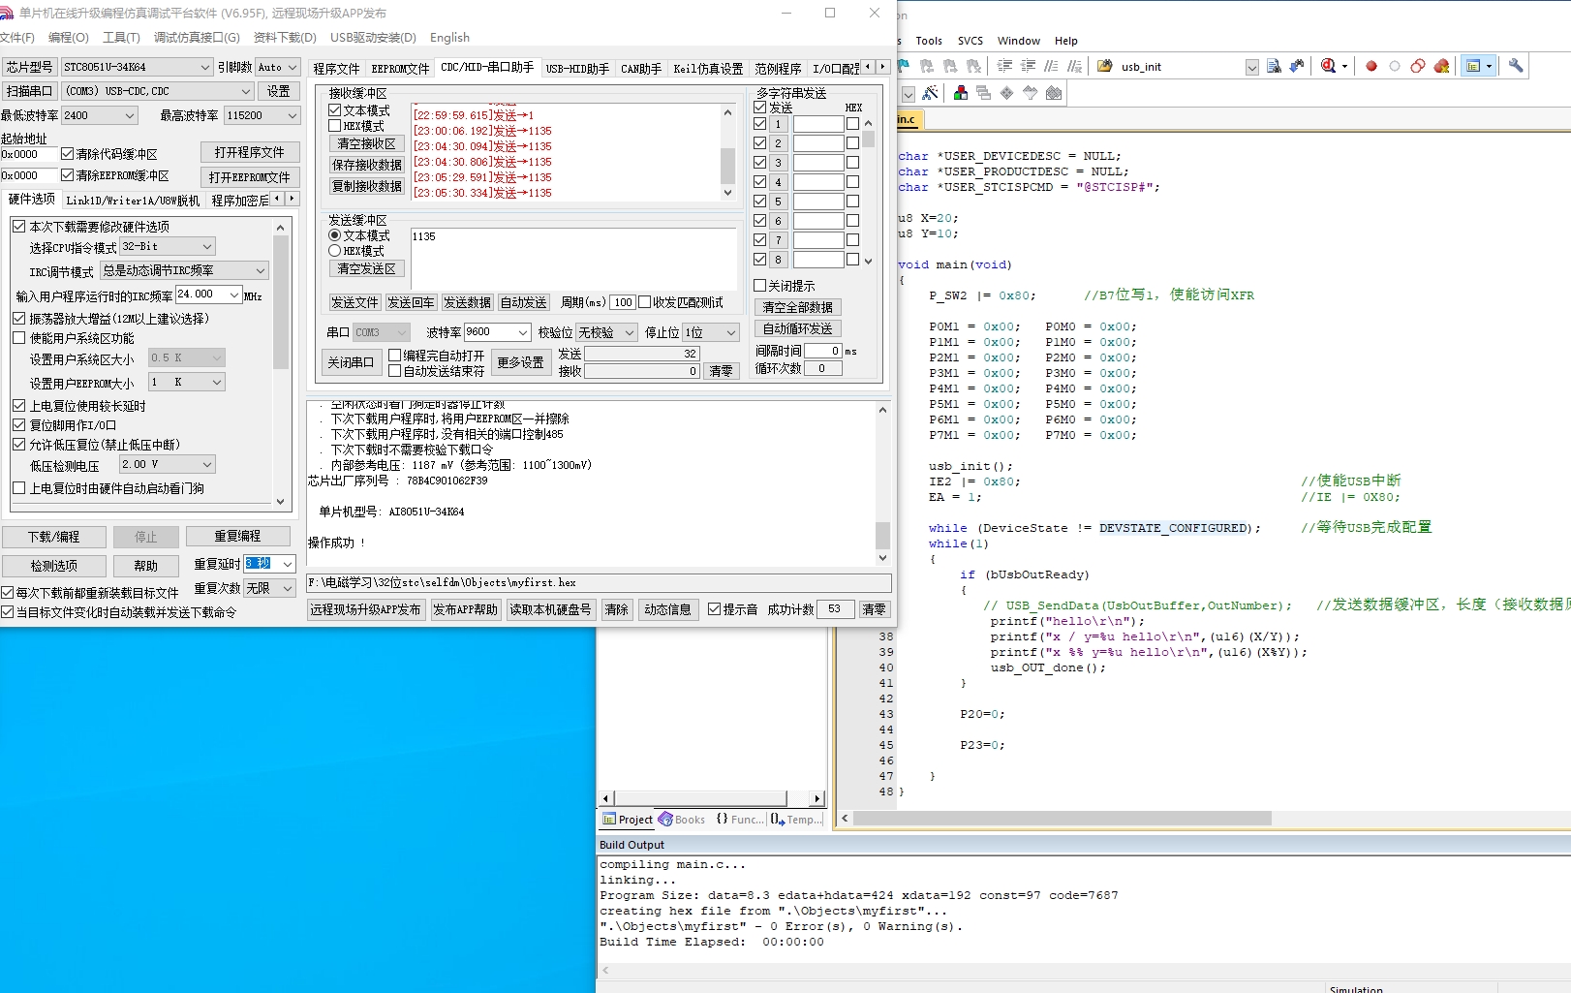Insert breakpoint with red circle icon

tap(1371, 66)
